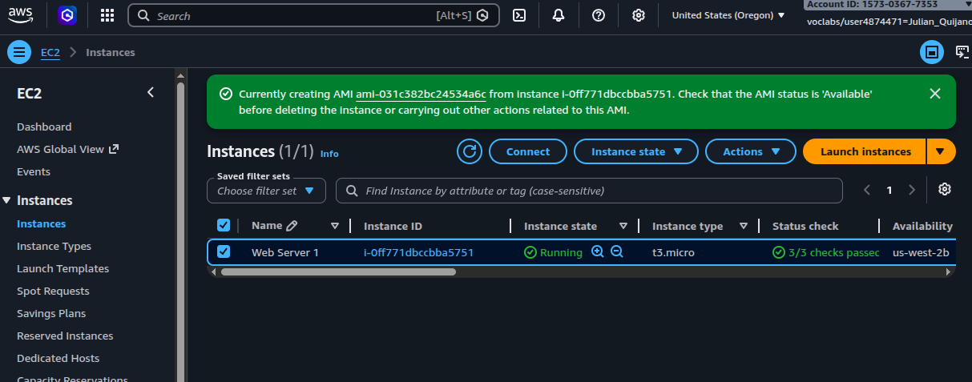The width and height of the screenshot is (972, 382).
Task: Open Spot Requests in sidebar
Action: [x=53, y=291]
